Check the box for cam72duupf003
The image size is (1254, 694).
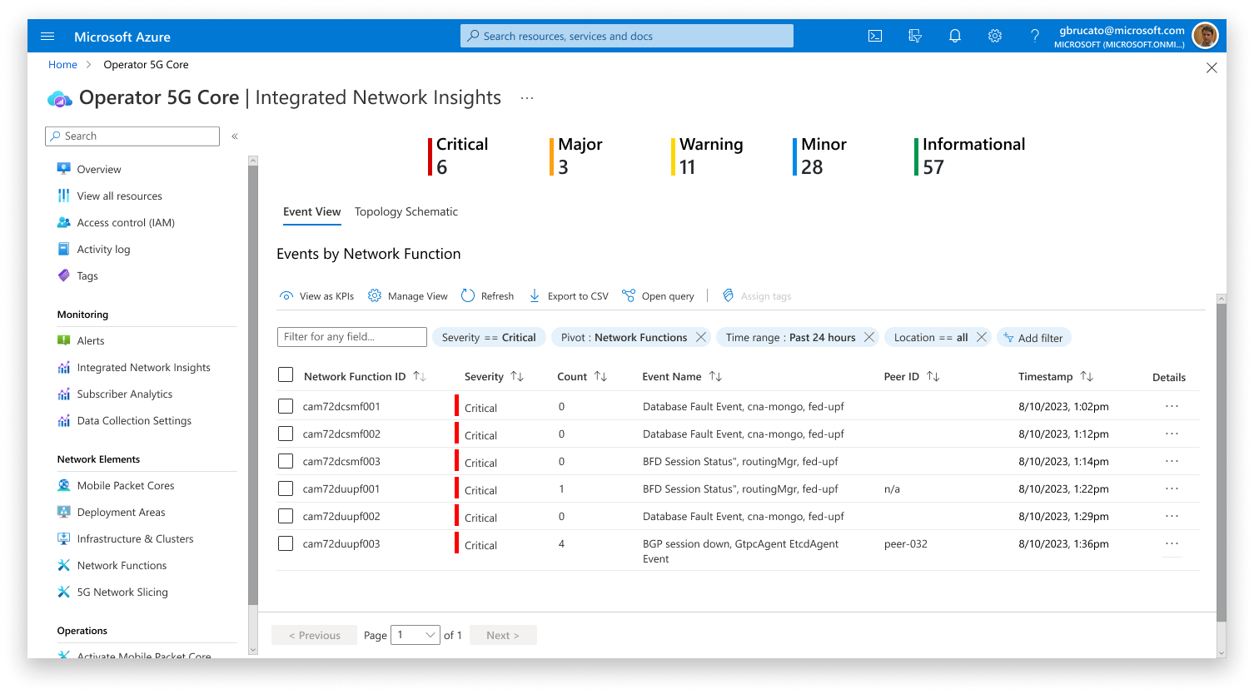[286, 543]
